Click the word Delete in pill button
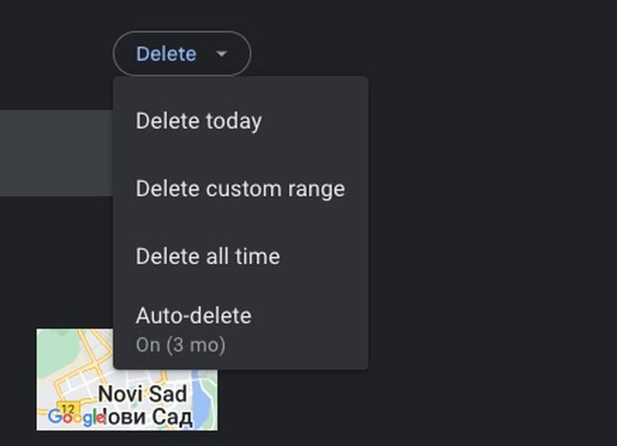The height and width of the screenshot is (446, 617). pos(166,53)
